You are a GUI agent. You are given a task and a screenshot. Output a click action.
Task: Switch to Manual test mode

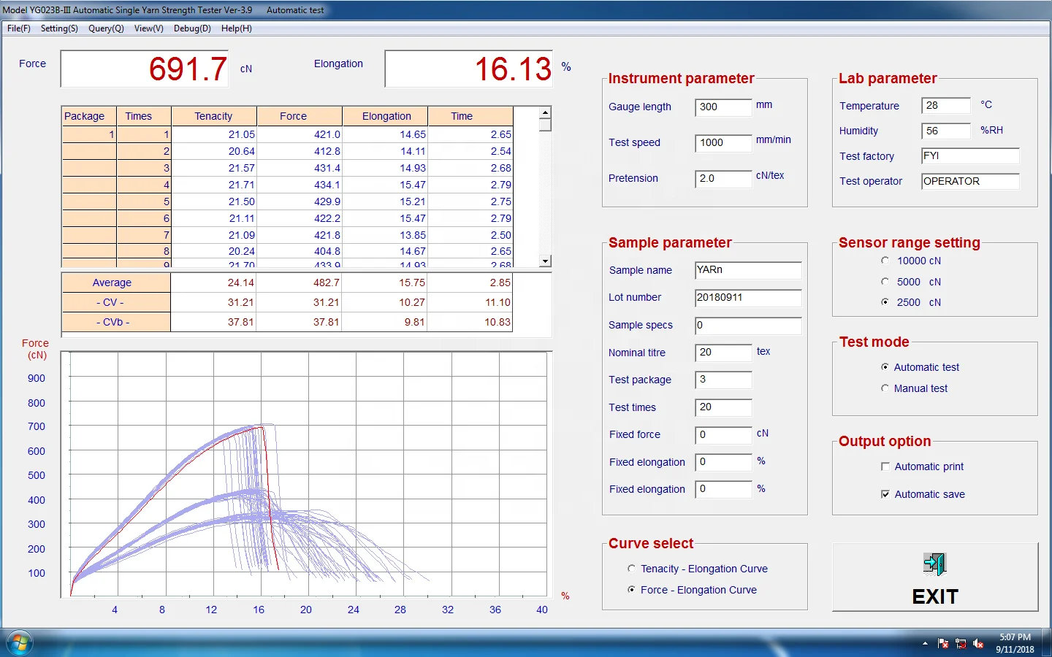885,388
